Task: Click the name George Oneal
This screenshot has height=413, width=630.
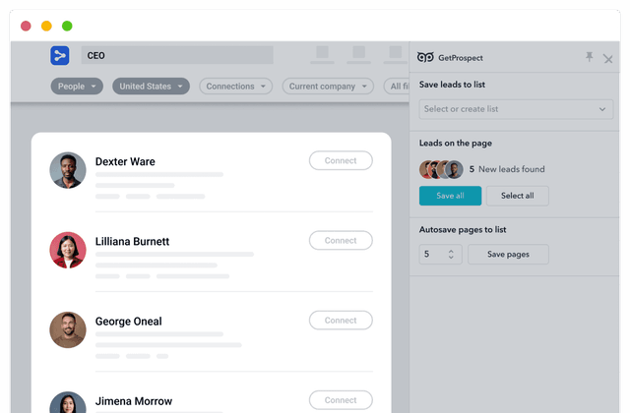Action: pyautogui.click(x=129, y=322)
